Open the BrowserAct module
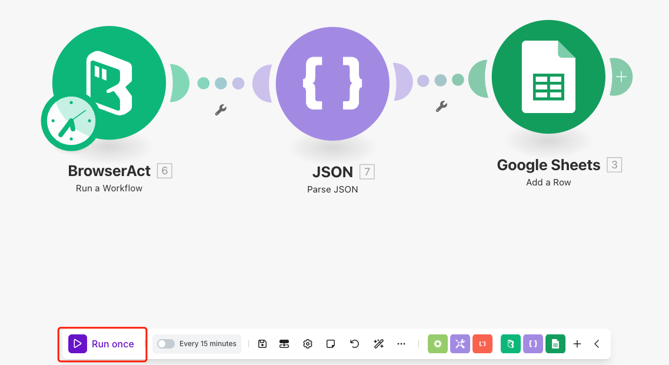Screen dimensions: 669x365 click(x=109, y=82)
